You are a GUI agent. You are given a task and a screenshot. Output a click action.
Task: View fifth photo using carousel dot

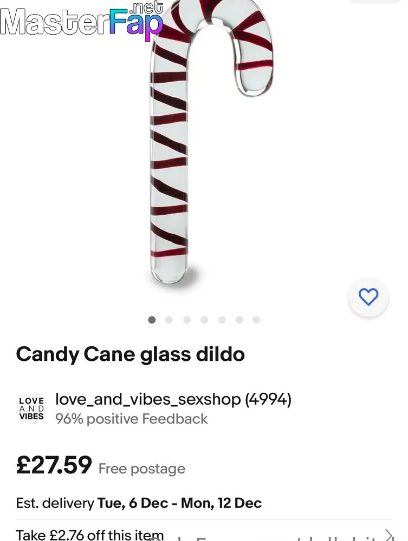click(222, 320)
